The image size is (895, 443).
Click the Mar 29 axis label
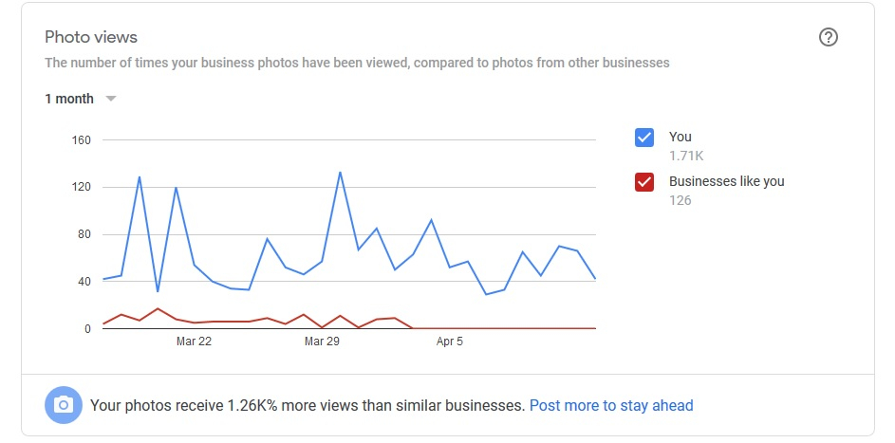[x=322, y=341]
